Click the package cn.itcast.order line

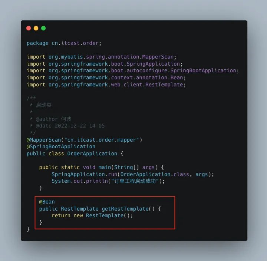[x=64, y=43]
